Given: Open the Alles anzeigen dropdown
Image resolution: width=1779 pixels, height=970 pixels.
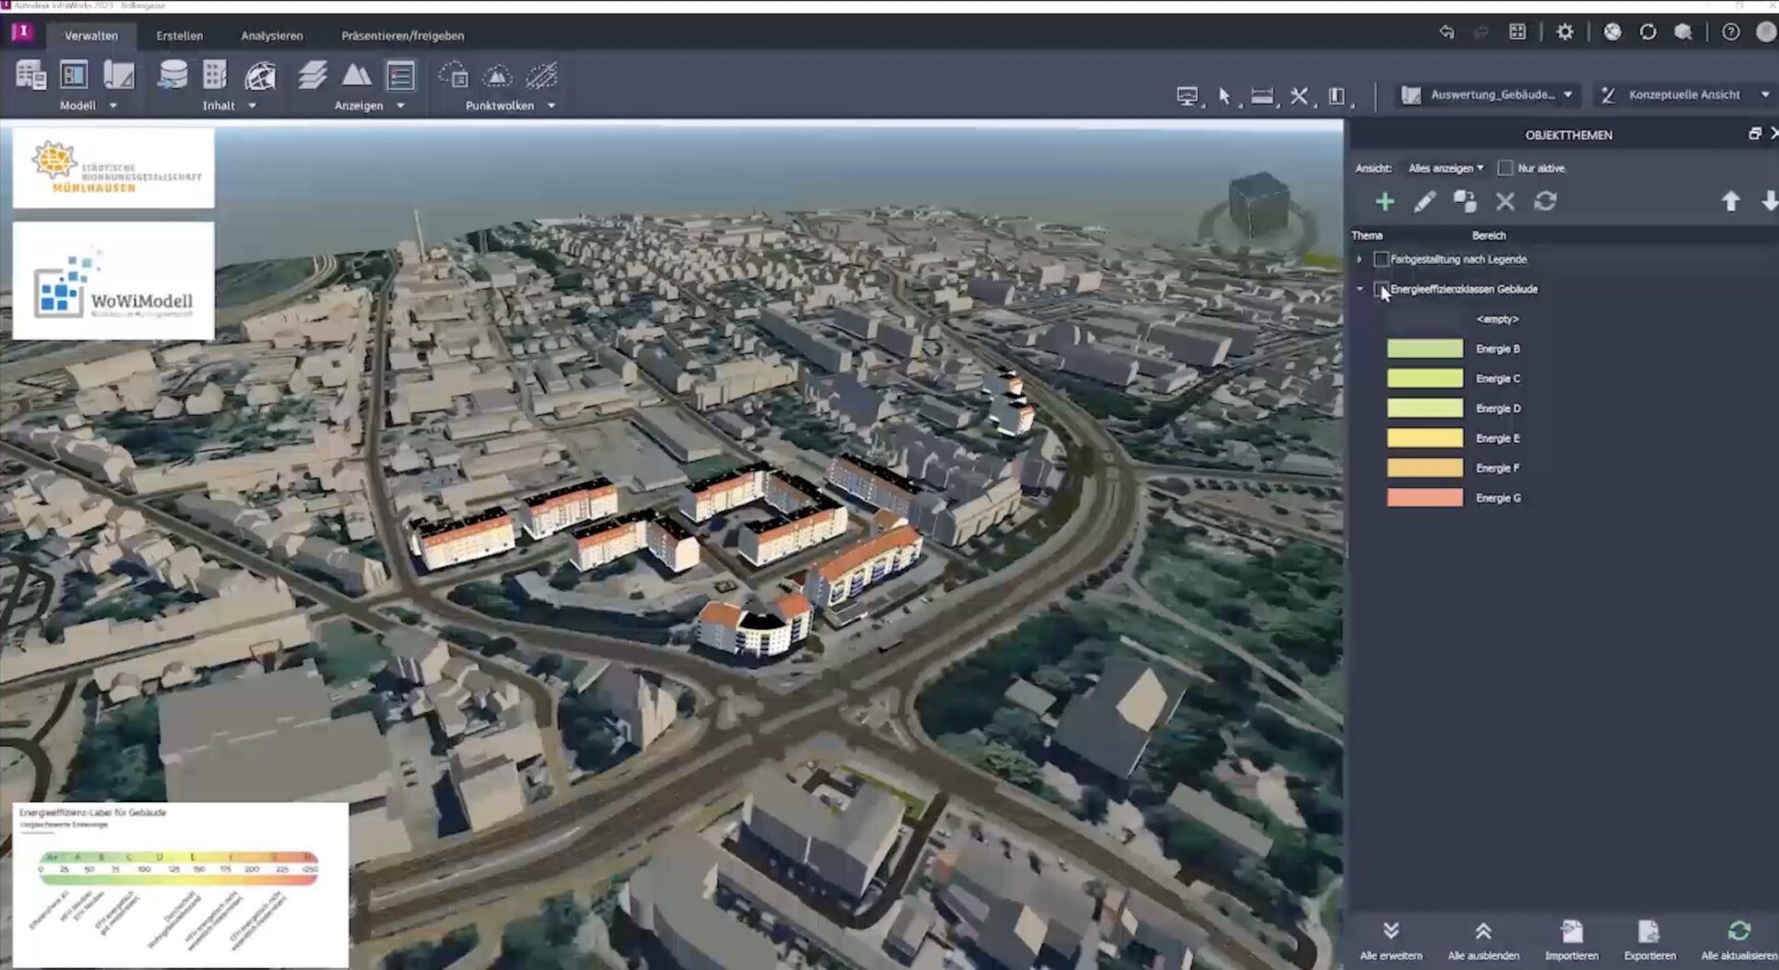Looking at the screenshot, I should [x=1445, y=169].
